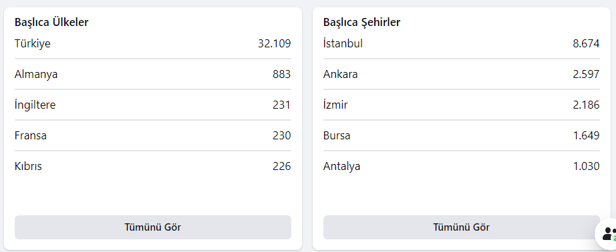Select the Almanya country row
Viewport: 616px width, 252px height.
pyautogui.click(x=153, y=74)
